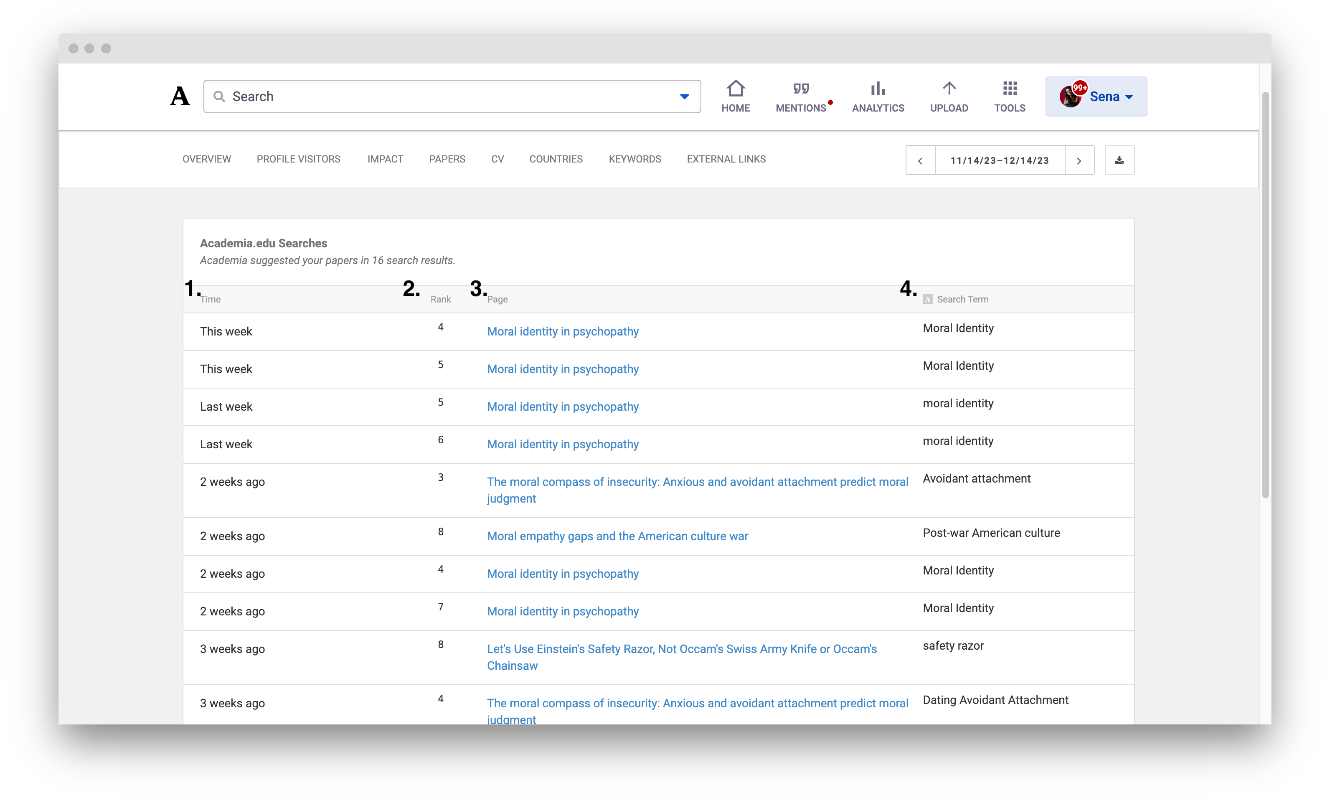This screenshot has height=808, width=1330.
Task: Switch to the Overview tab
Action: tap(207, 159)
